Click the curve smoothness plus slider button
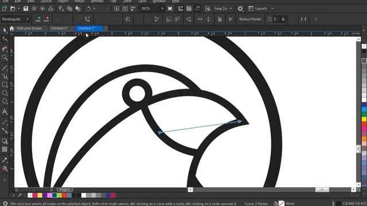Image resolution: width=367 pixels, height=206 pixels. pos(283,19)
